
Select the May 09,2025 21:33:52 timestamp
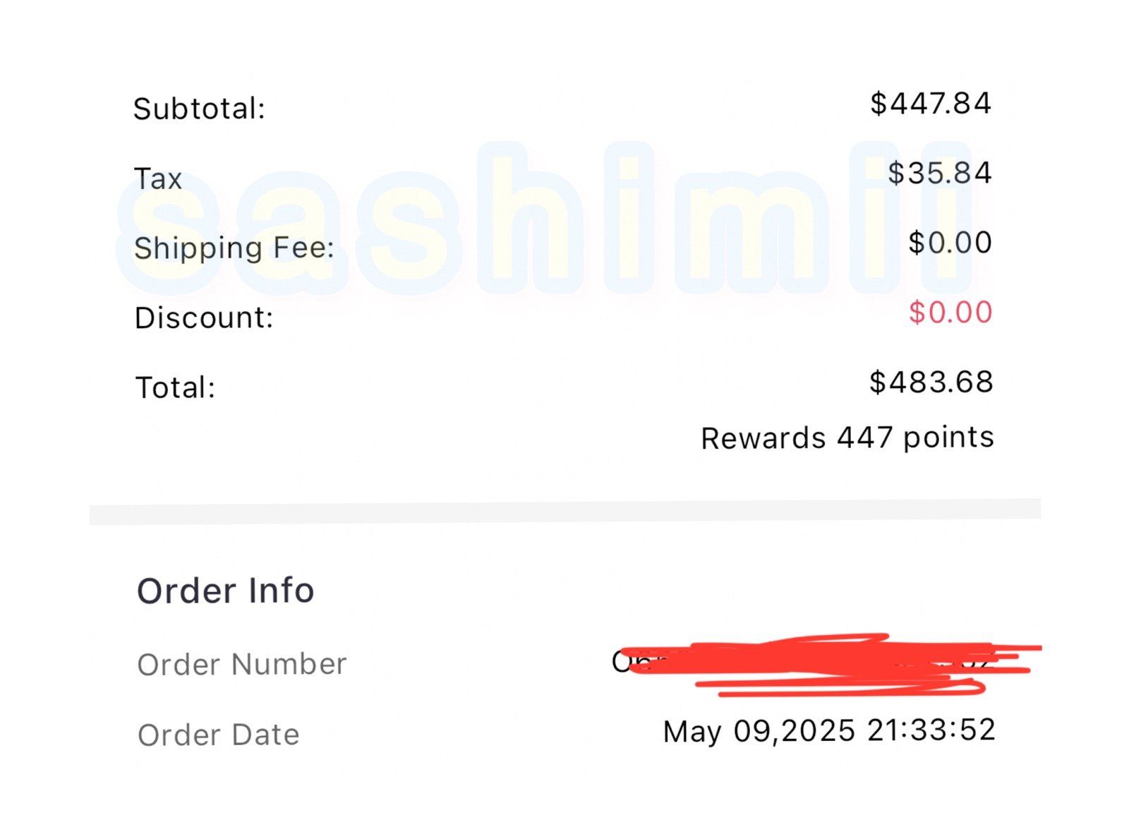[829, 730]
